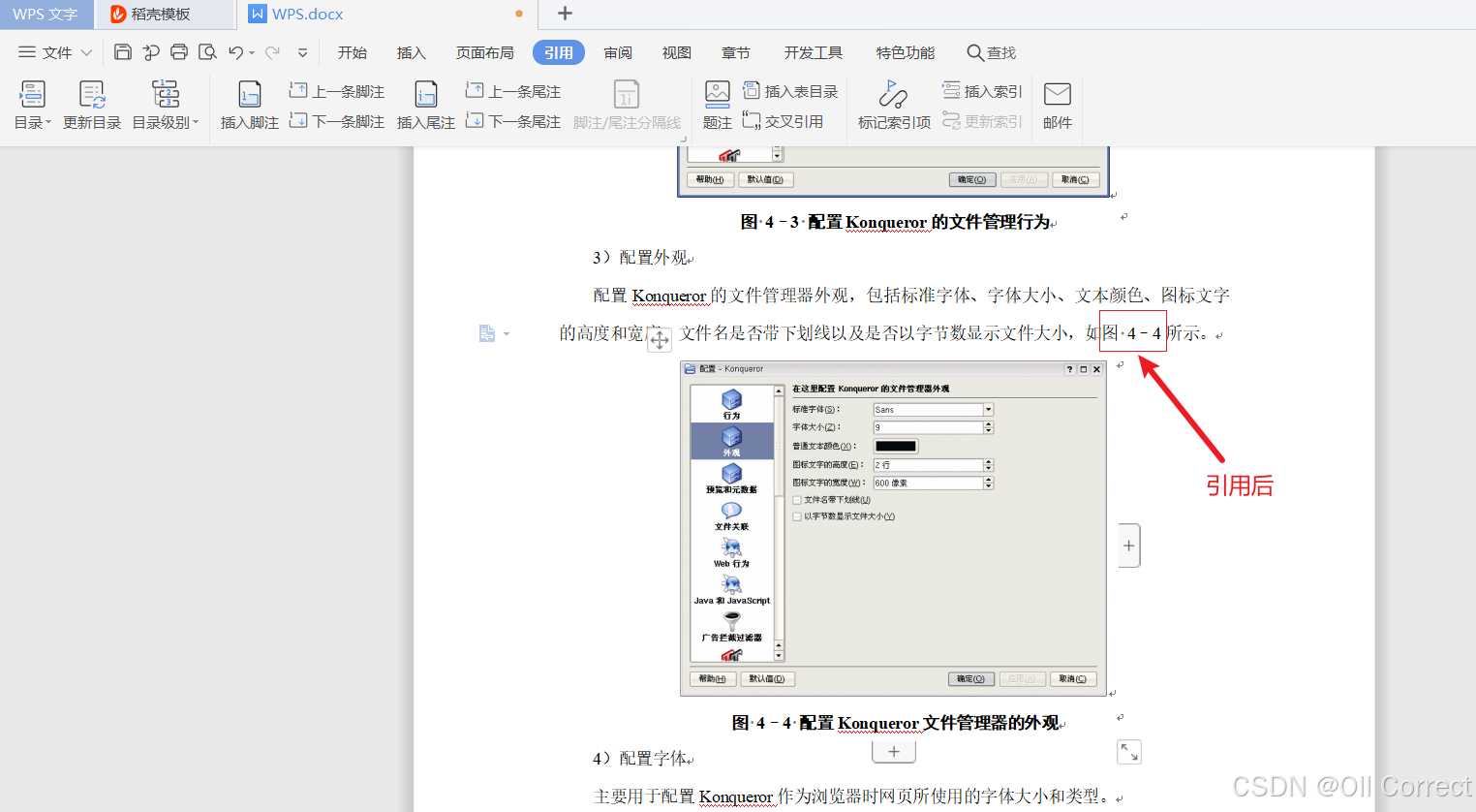This screenshot has height=812, width=1476.
Task: Click the line starting 主要用于配置 Konqueror
Action: (852, 796)
